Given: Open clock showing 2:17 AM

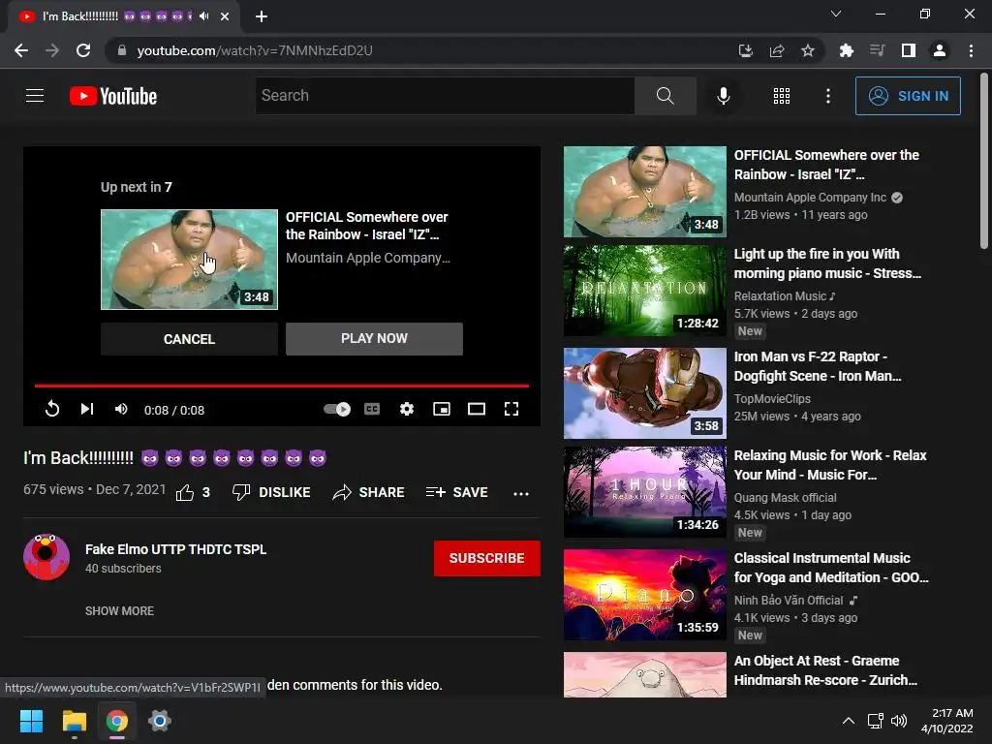Looking at the screenshot, I should click(947, 721).
